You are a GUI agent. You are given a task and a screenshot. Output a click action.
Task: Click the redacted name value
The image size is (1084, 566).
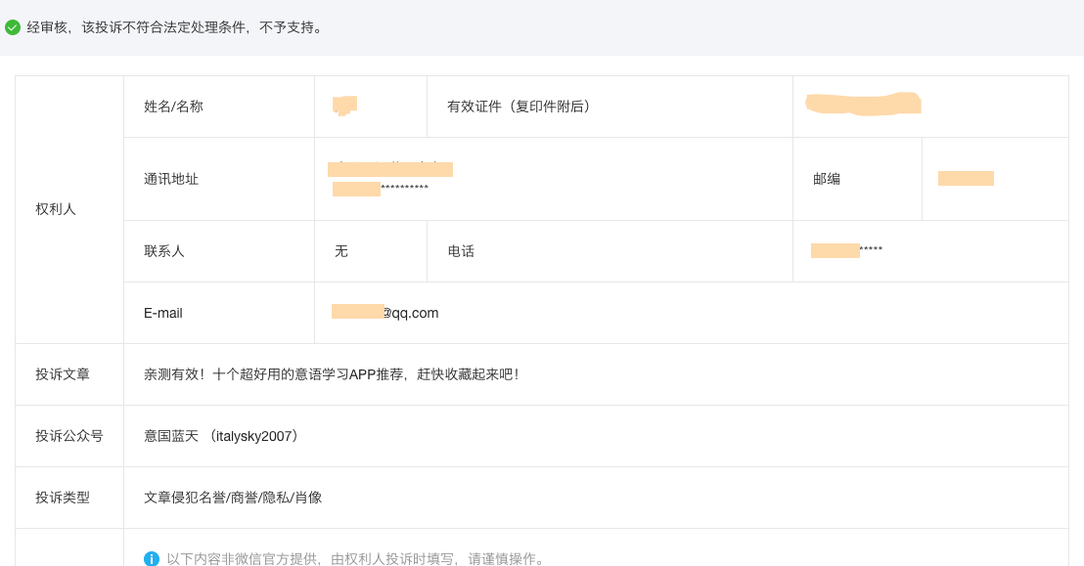pos(344,106)
